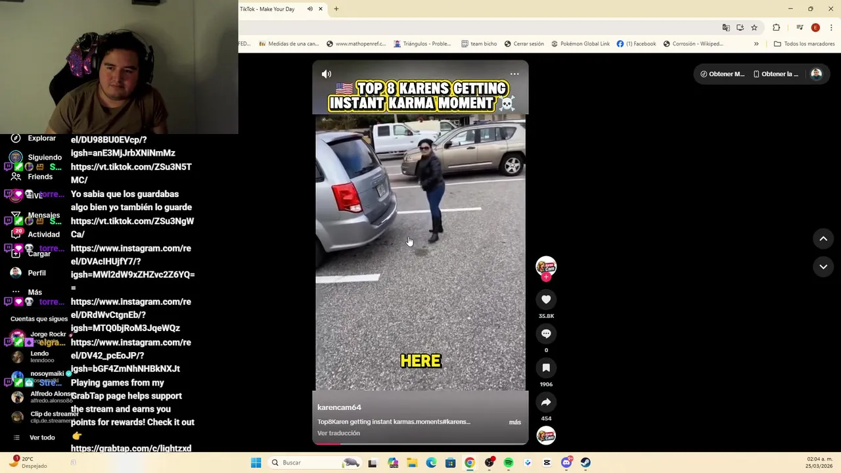Click the Google Translate page icon

(726, 28)
